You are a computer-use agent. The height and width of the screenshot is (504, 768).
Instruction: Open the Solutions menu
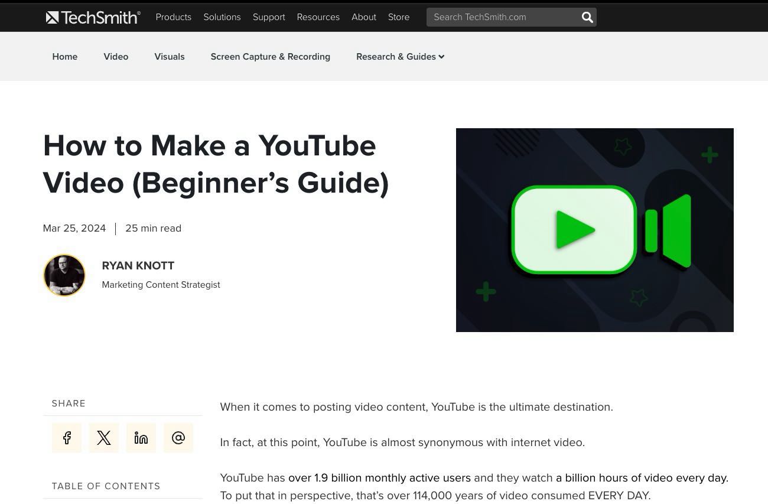tap(222, 17)
